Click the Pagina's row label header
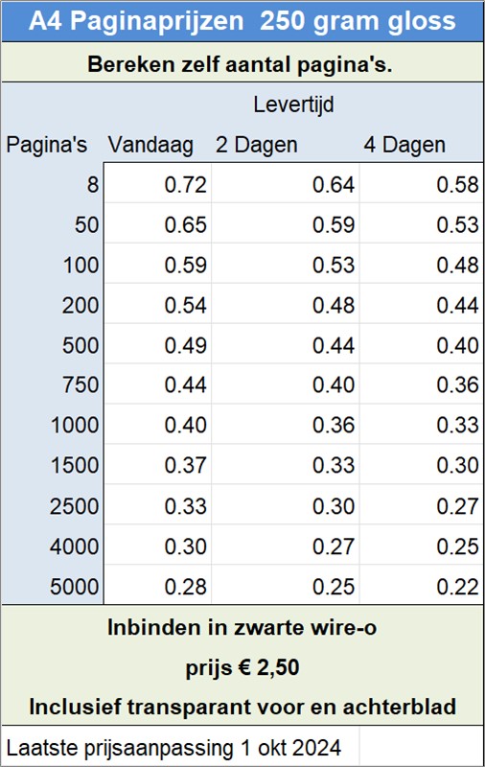The height and width of the screenshot is (767, 485). 46,145
